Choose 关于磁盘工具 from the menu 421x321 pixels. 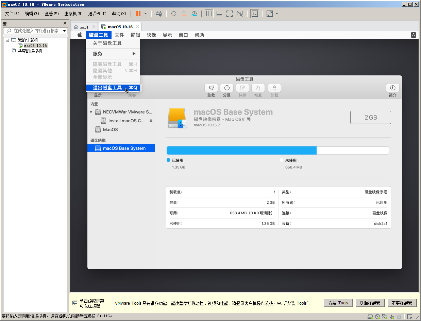click(113, 43)
